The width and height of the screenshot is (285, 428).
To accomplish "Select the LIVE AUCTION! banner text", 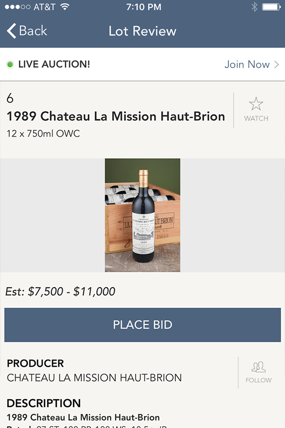I will pyautogui.click(x=54, y=65).
